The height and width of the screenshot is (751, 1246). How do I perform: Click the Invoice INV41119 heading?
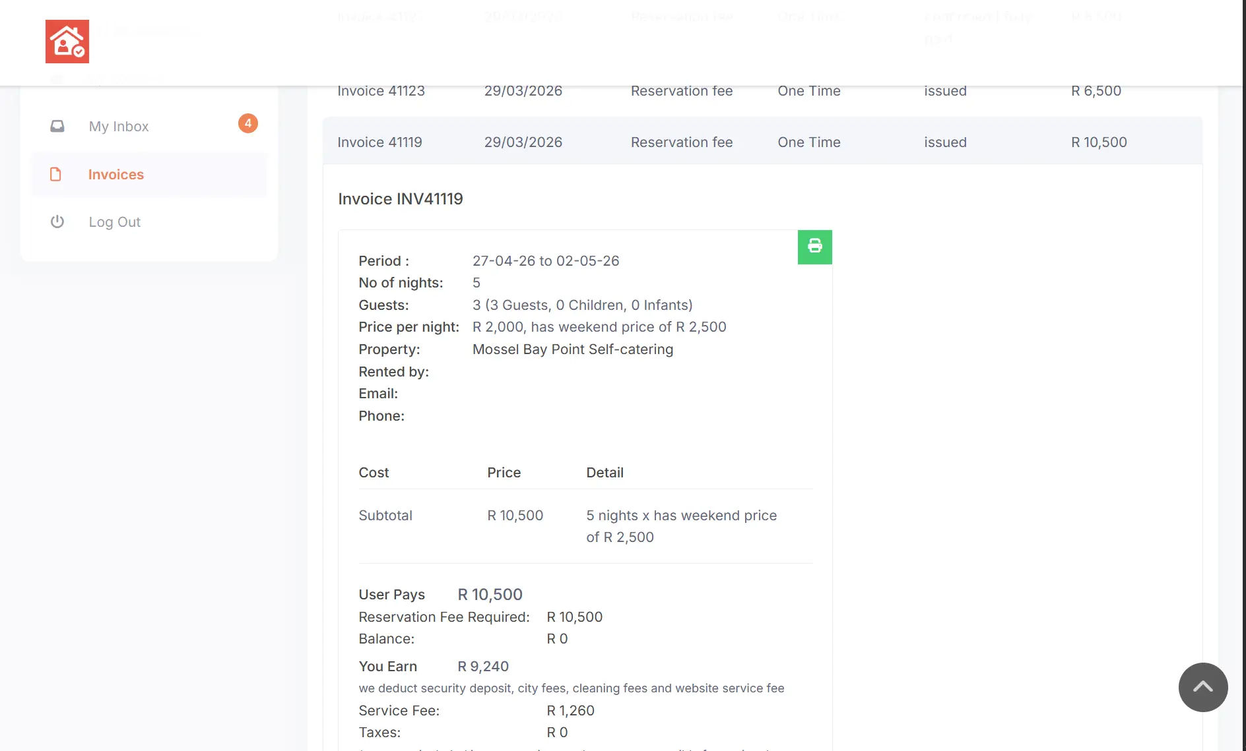coord(400,199)
